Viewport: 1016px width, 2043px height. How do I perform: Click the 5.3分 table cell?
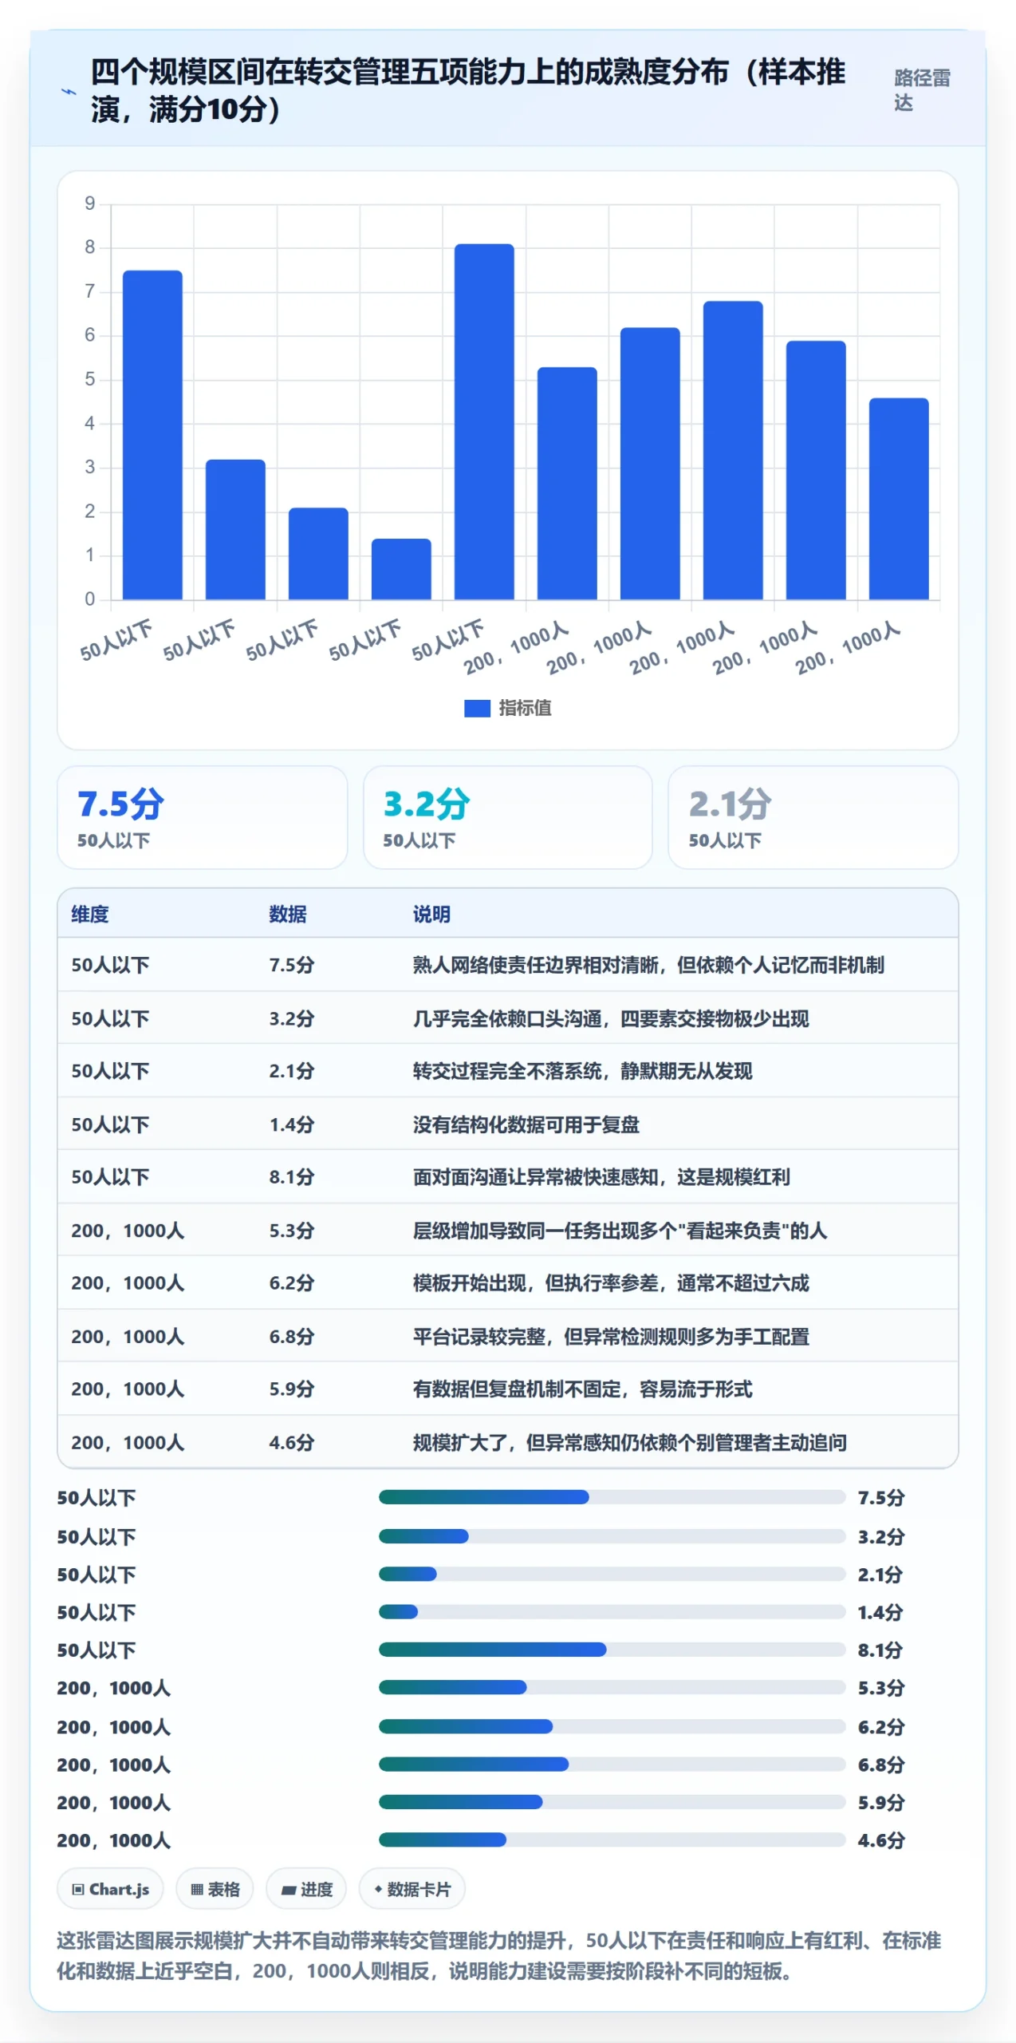[x=292, y=1231]
